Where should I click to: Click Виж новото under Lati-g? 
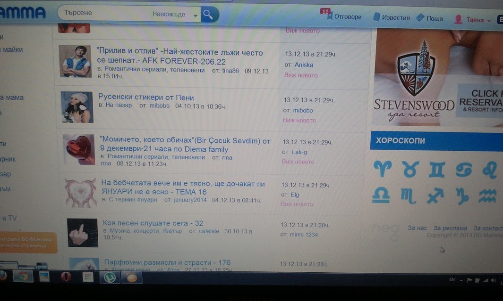[x=298, y=162]
